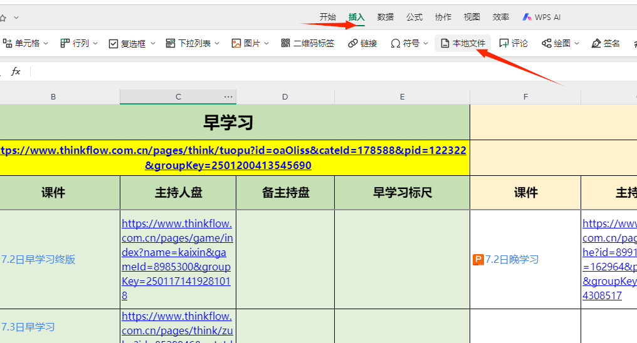Open the 7.2日晚学习 courseware link
The width and height of the screenshot is (637, 343).
(x=512, y=259)
